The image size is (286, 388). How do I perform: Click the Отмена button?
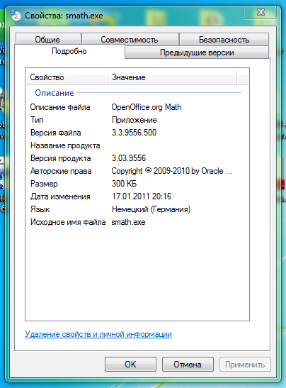pos(188,365)
